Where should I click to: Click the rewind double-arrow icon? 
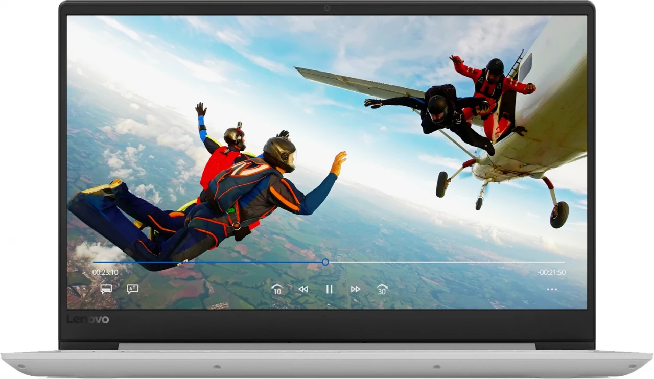coord(303,289)
